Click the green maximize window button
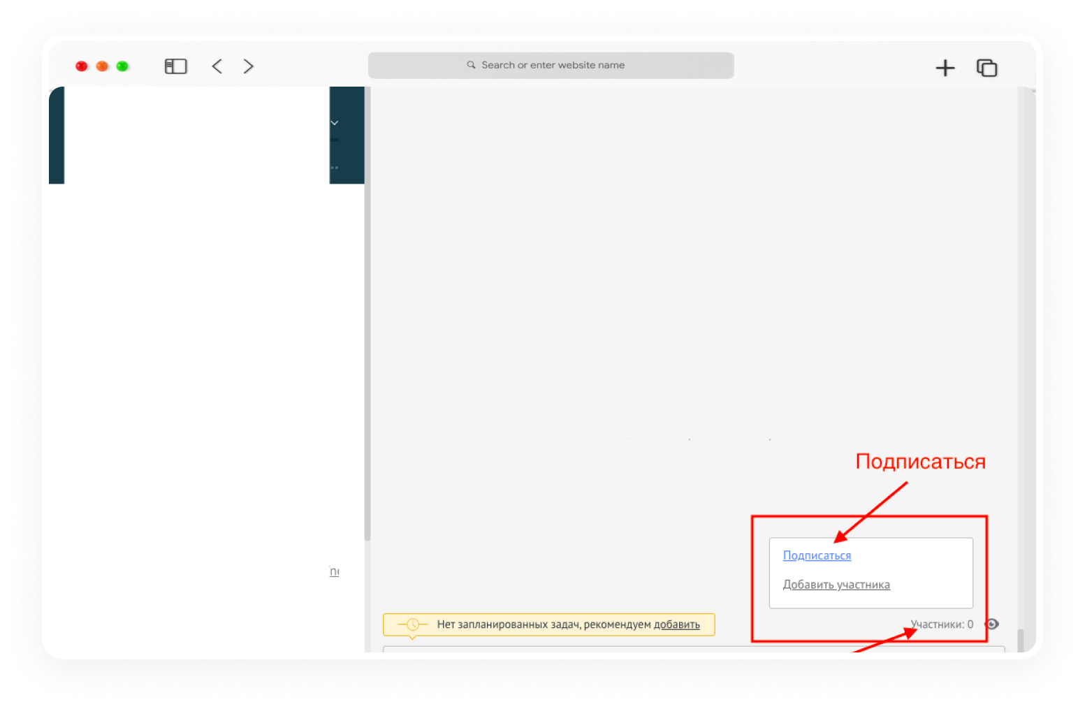This screenshot has height=709, width=1085. coord(122,66)
